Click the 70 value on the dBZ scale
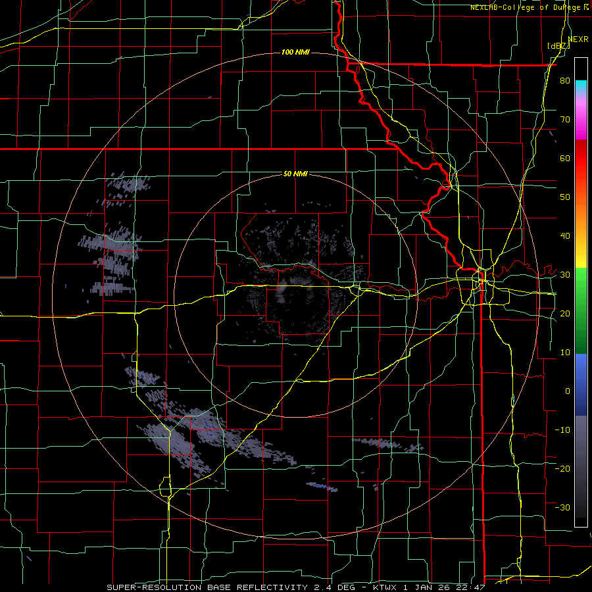The width and height of the screenshot is (592, 592). click(x=565, y=119)
